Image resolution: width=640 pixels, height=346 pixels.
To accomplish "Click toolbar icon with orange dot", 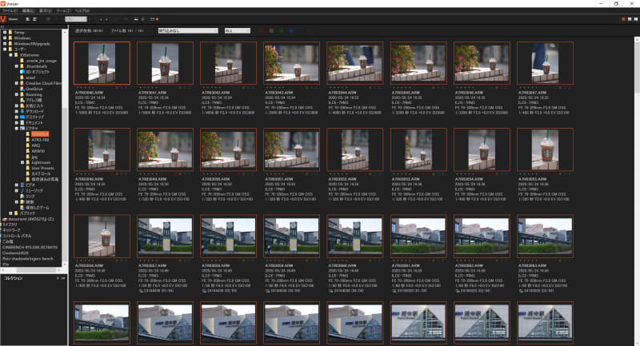I will [x=154, y=19].
